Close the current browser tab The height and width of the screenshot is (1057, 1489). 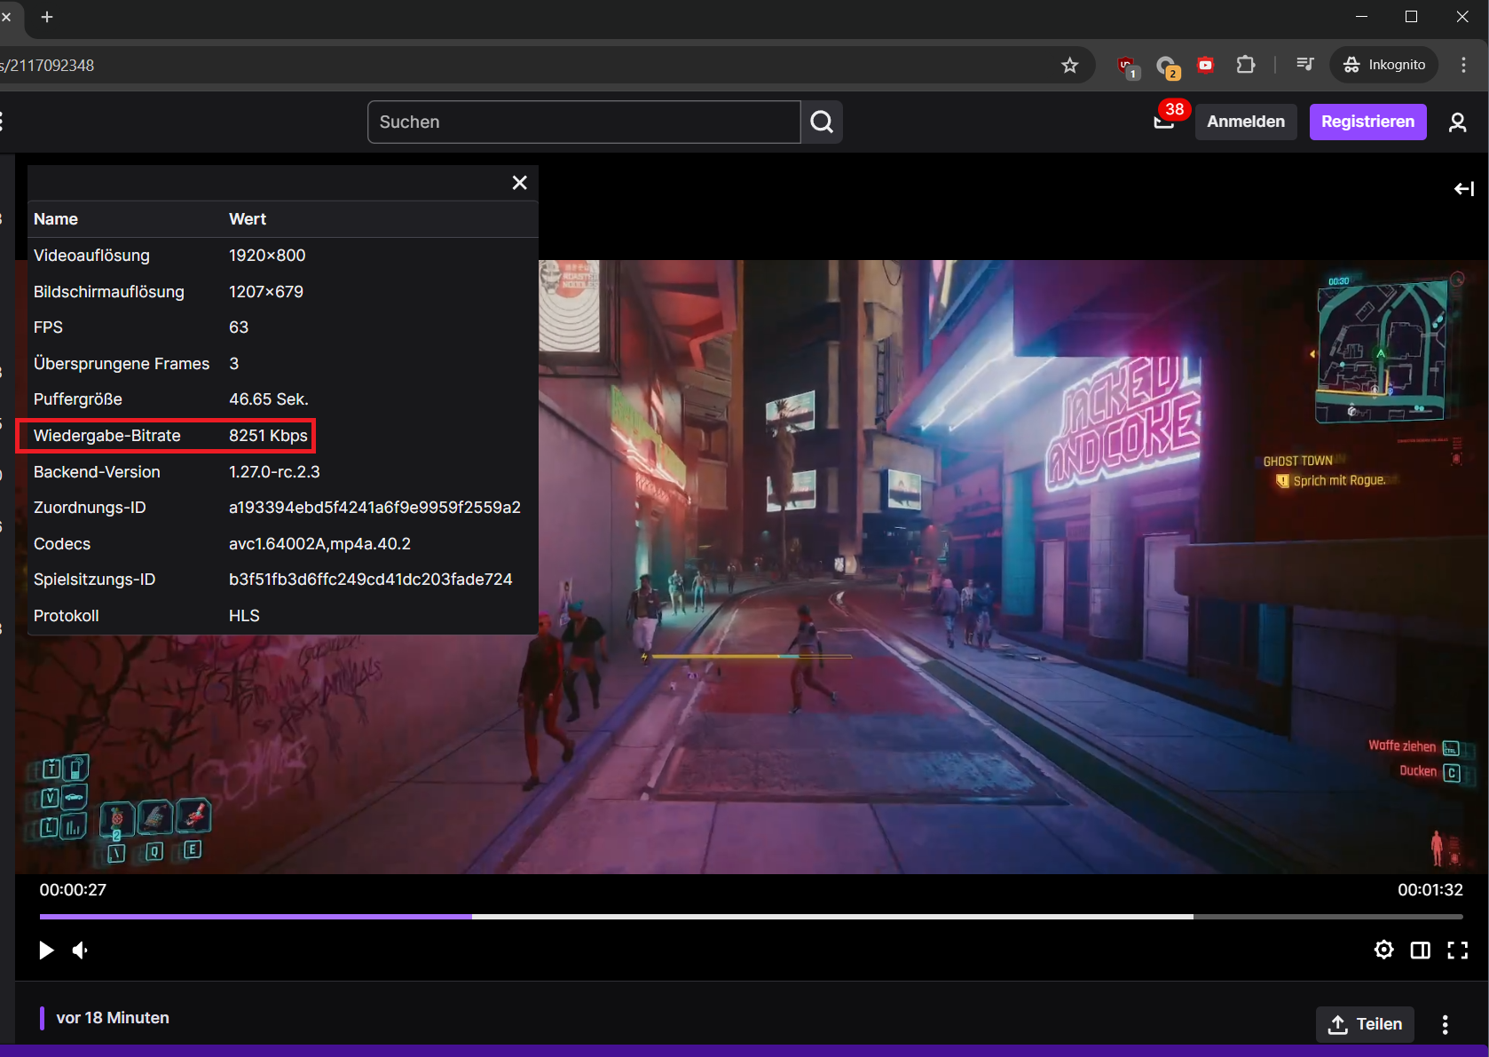point(6,17)
